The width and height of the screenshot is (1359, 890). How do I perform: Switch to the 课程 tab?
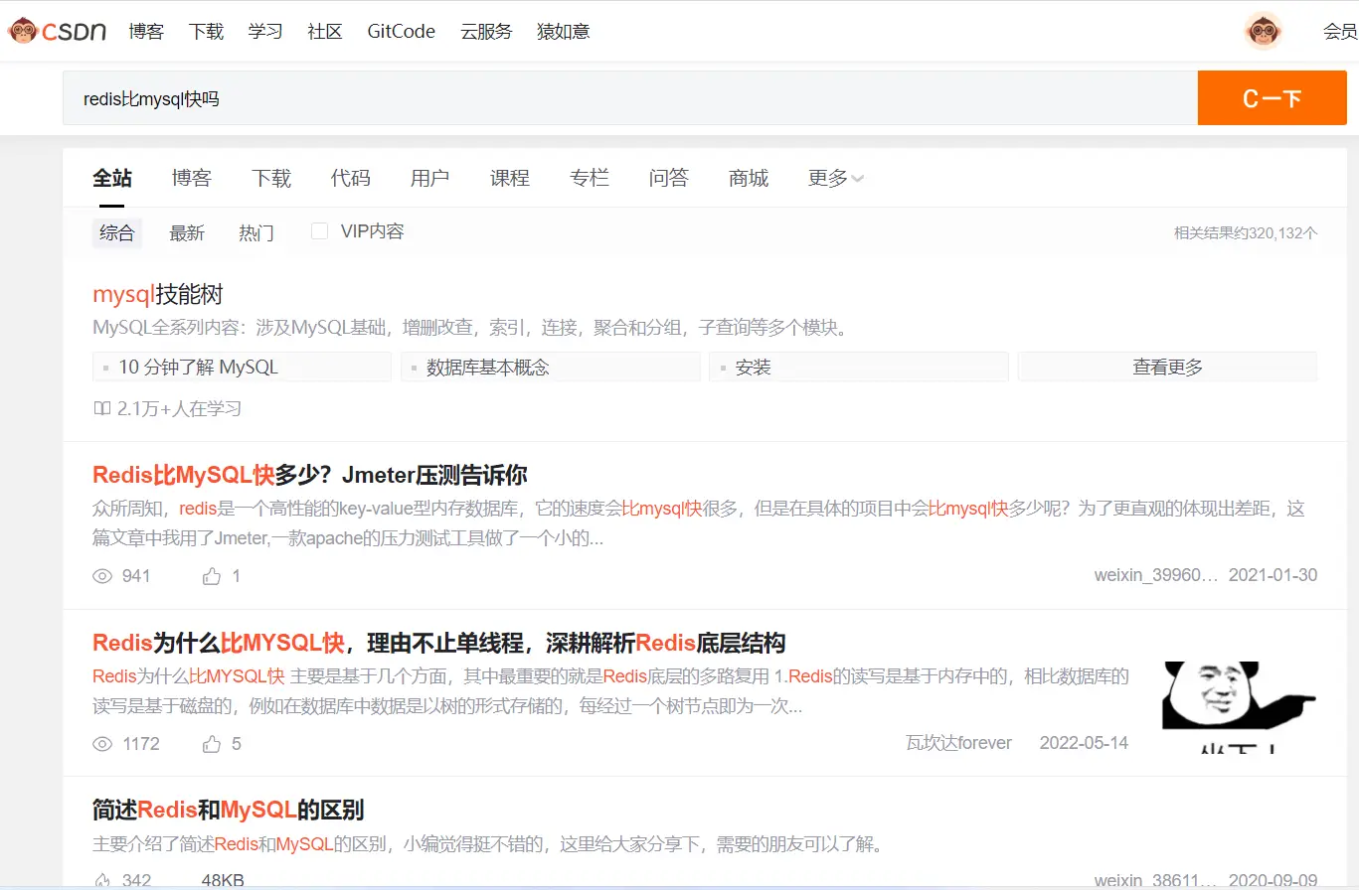click(510, 178)
